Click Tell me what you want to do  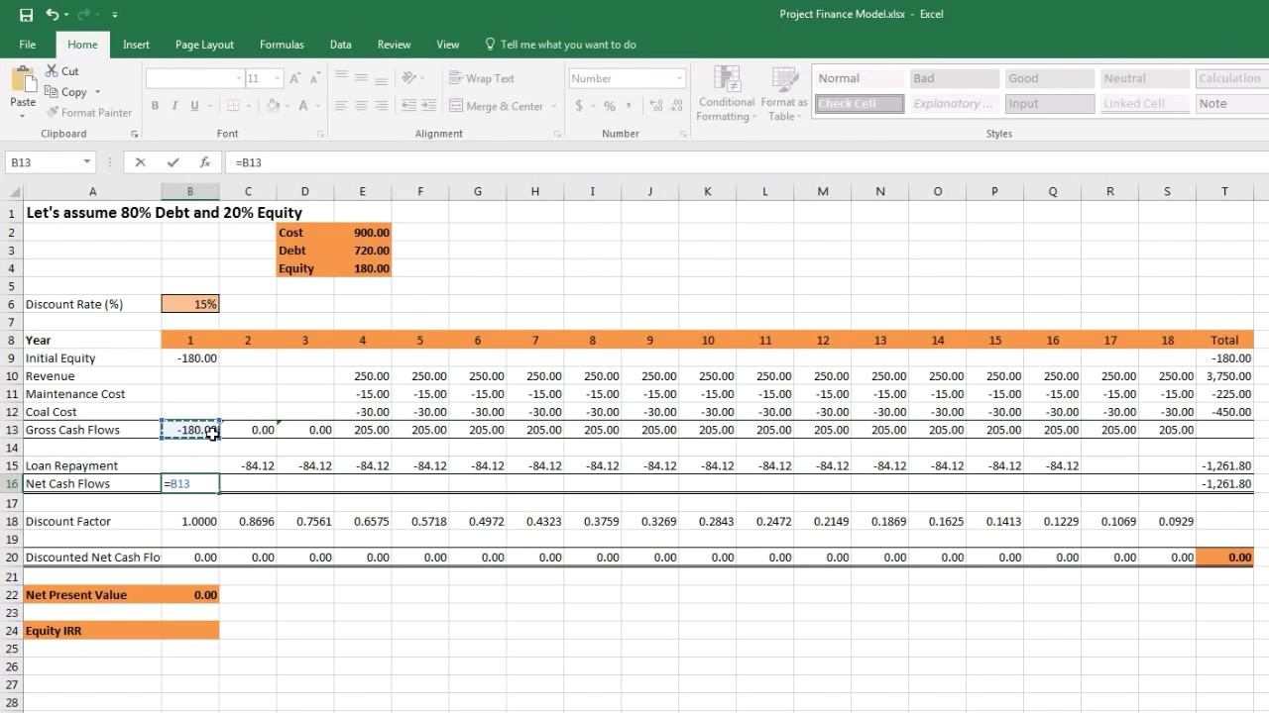pos(567,45)
